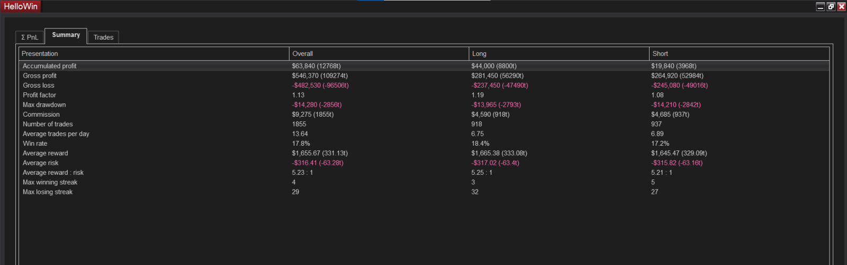
Task: Select the Average trades per day label
Action: coord(56,134)
